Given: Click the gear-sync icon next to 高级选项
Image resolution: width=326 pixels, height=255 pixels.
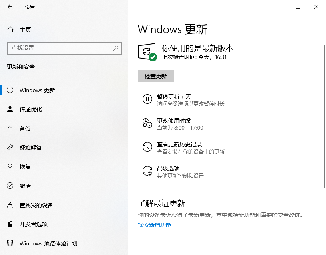Looking at the screenshot, I should [147, 171].
